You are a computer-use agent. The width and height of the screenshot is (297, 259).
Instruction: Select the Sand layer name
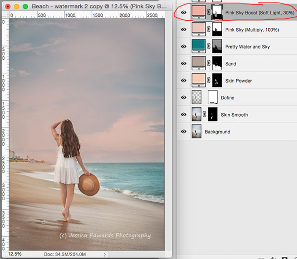coord(231,64)
